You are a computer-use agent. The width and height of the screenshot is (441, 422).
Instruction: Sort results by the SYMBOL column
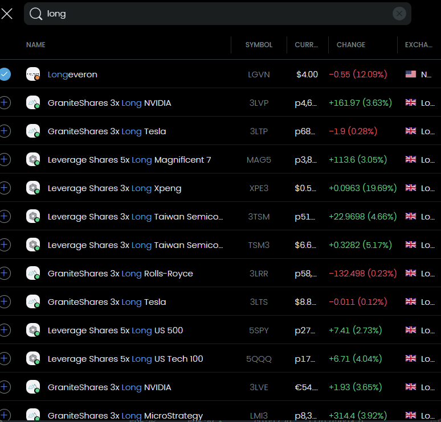259,45
